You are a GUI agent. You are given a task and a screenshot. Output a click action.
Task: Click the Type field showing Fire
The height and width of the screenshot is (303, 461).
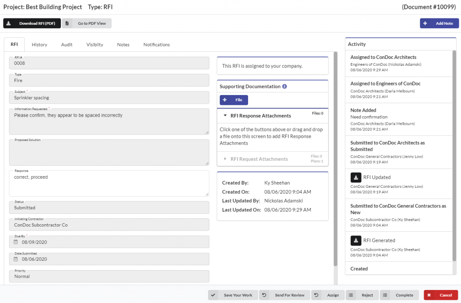tap(109, 80)
